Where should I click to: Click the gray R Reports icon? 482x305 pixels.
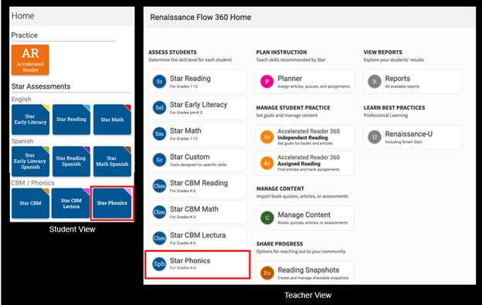pyautogui.click(x=375, y=82)
